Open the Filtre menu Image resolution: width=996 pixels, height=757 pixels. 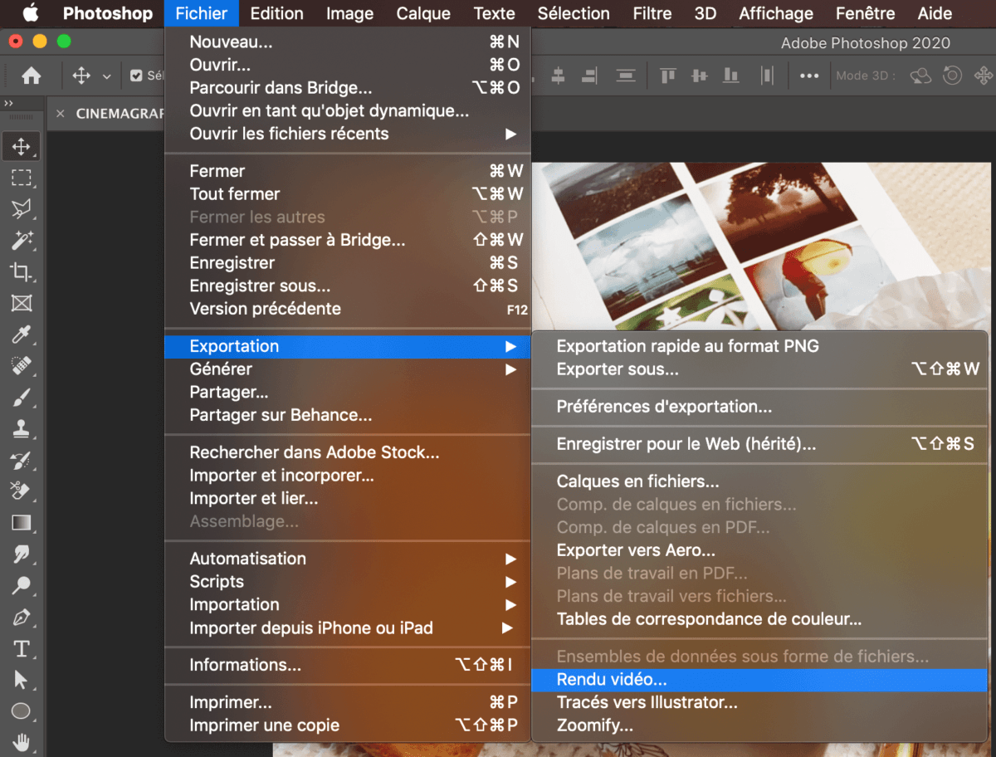pos(652,13)
